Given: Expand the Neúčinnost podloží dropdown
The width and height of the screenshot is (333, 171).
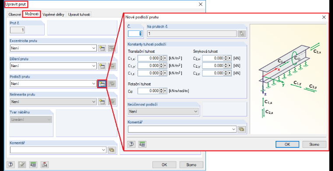Looking at the screenshot, I should (196, 111).
